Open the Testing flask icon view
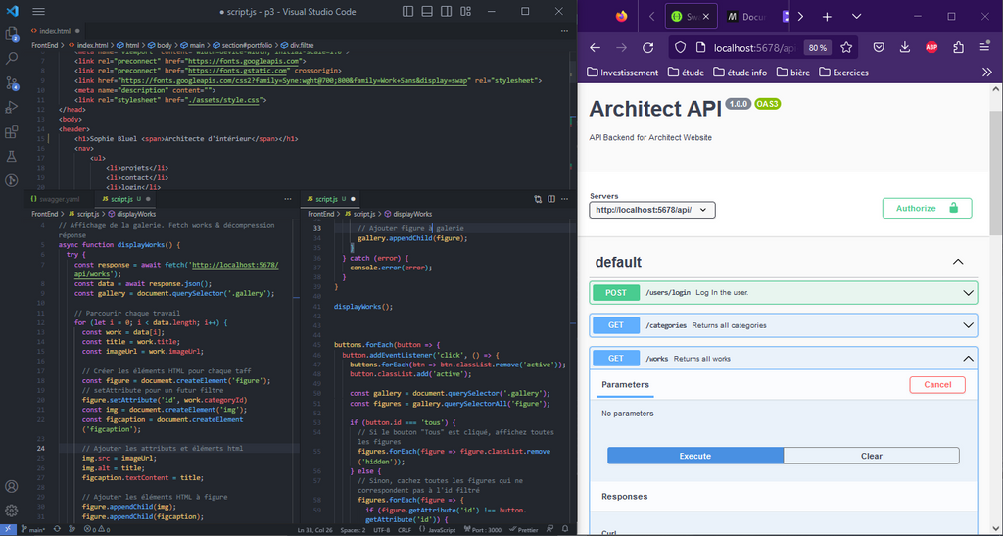Screen dimensions: 1003x536 [x=12, y=156]
